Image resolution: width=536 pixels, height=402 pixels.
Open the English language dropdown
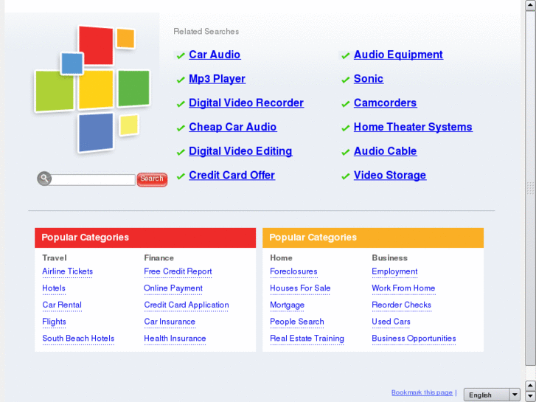(x=492, y=395)
